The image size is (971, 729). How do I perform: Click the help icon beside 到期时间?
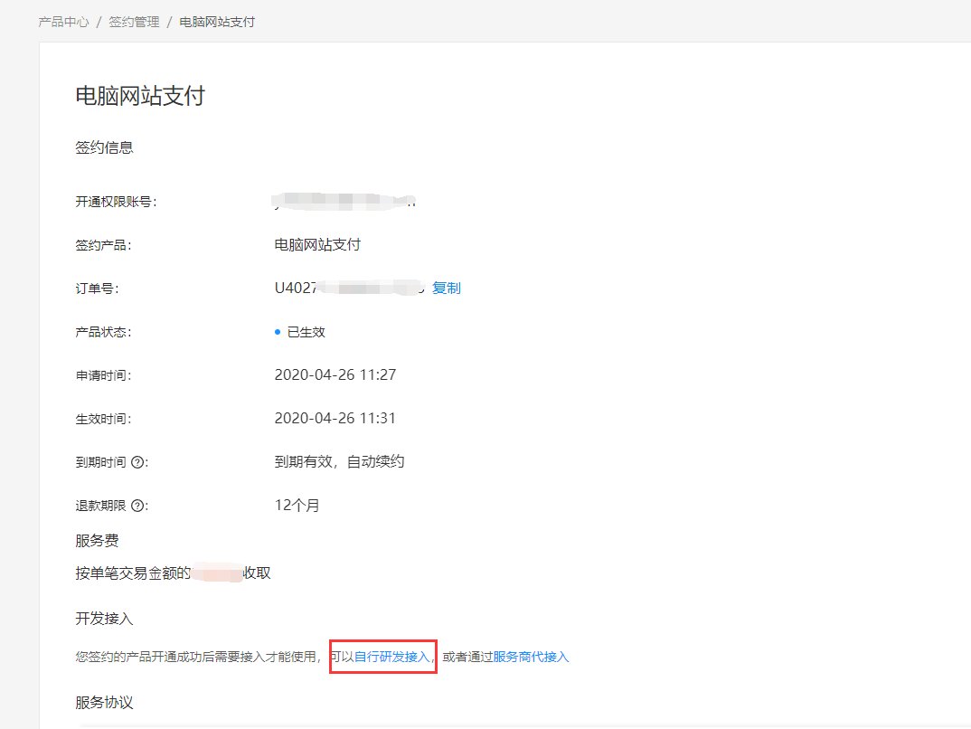(137, 462)
